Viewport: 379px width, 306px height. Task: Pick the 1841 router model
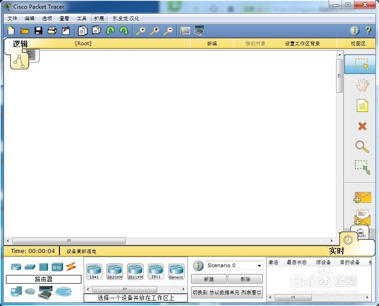[94, 271]
